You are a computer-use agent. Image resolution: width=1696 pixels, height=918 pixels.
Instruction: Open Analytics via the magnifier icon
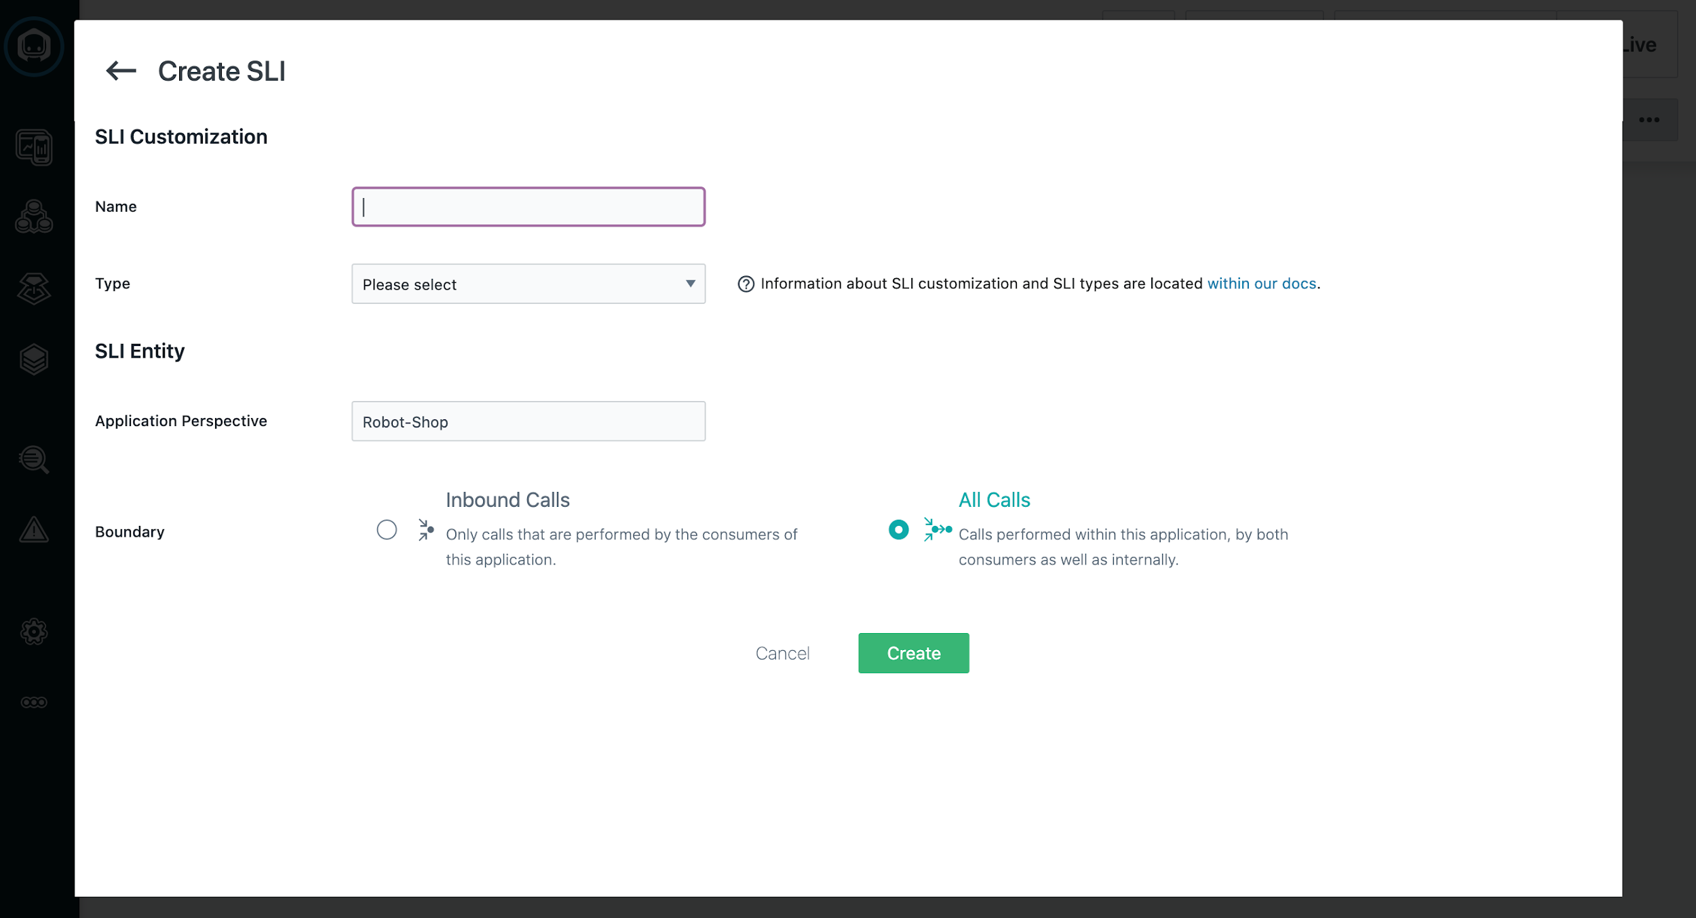pyautogui.click(x=33, y=459)
